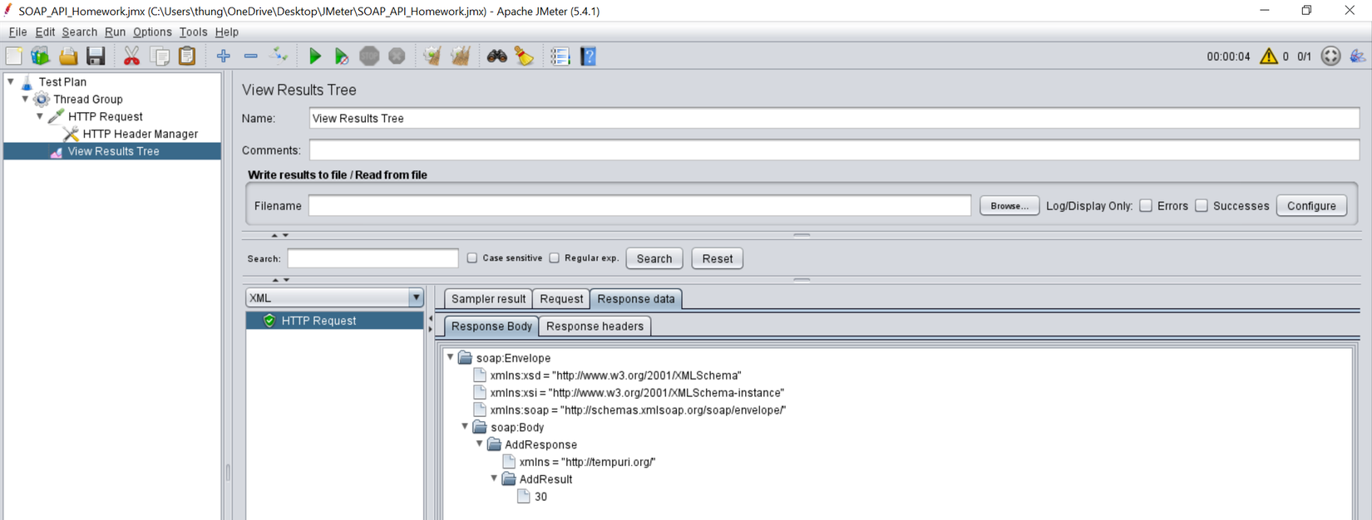Collapse the AddResult node
This screenshot has height=520, width=1372.
pos(494,478)
